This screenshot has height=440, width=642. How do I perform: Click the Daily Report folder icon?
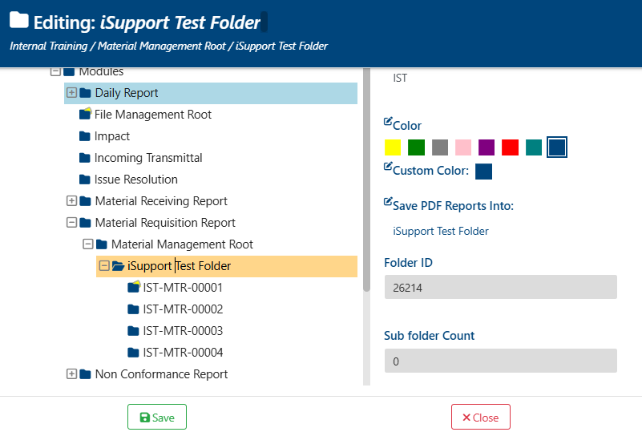click(85, 93)
